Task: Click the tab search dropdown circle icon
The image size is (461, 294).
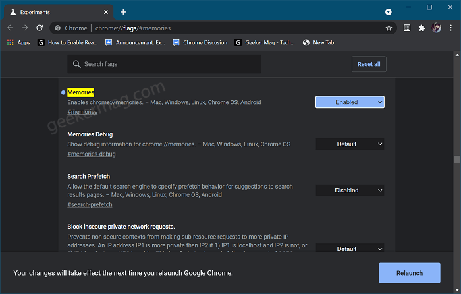Action: click(389, 12)
